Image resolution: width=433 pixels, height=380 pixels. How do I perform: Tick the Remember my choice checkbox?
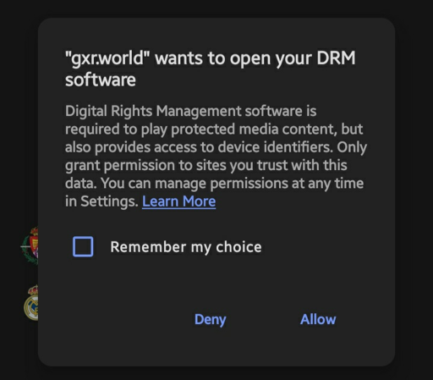point(83,246)
